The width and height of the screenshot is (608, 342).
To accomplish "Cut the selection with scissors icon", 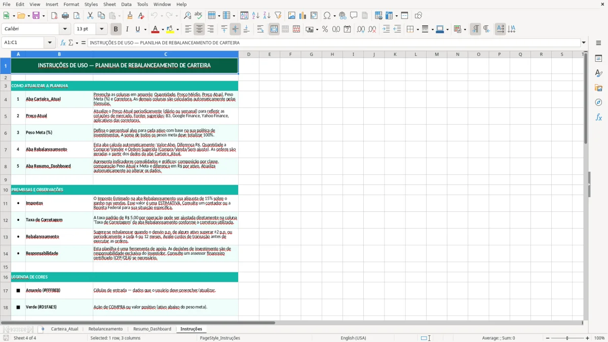I will pyautogui.click(x=90, y=16).
